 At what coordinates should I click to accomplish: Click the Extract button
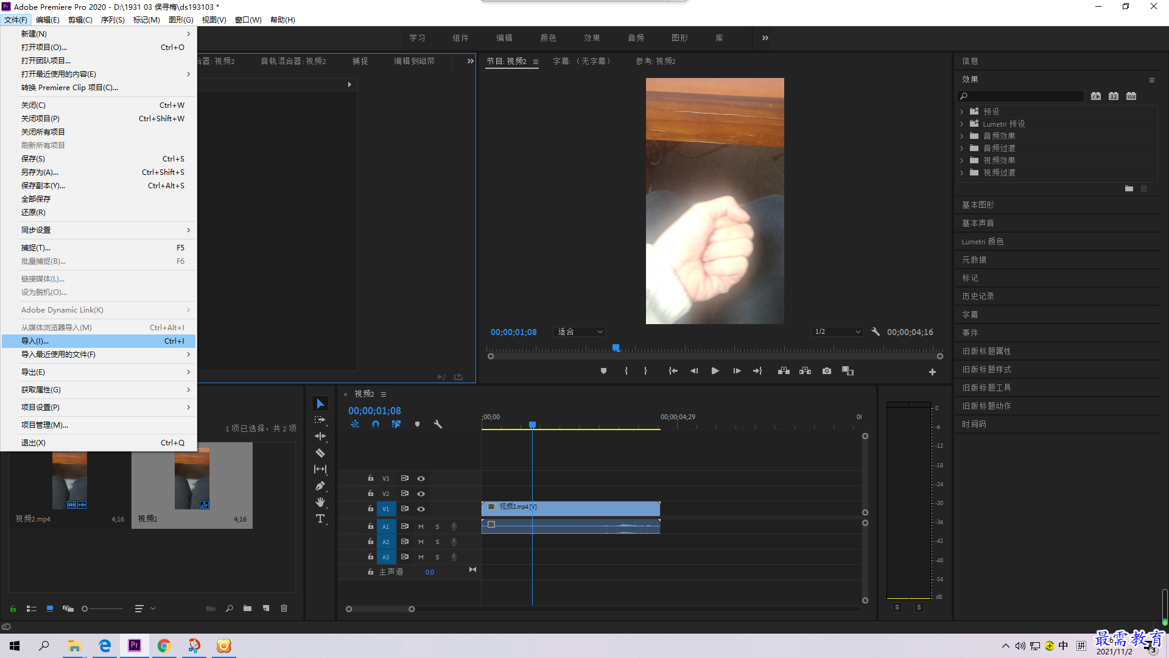(805, 371)
